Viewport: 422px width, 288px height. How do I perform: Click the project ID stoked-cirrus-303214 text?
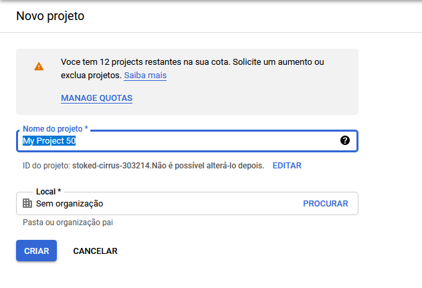[111, 166]
